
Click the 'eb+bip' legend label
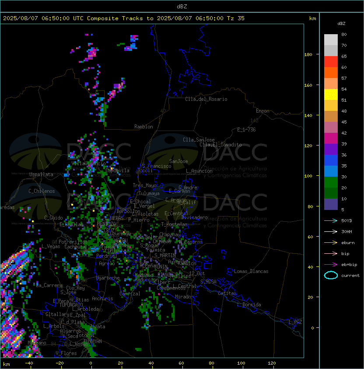(349, 265)
